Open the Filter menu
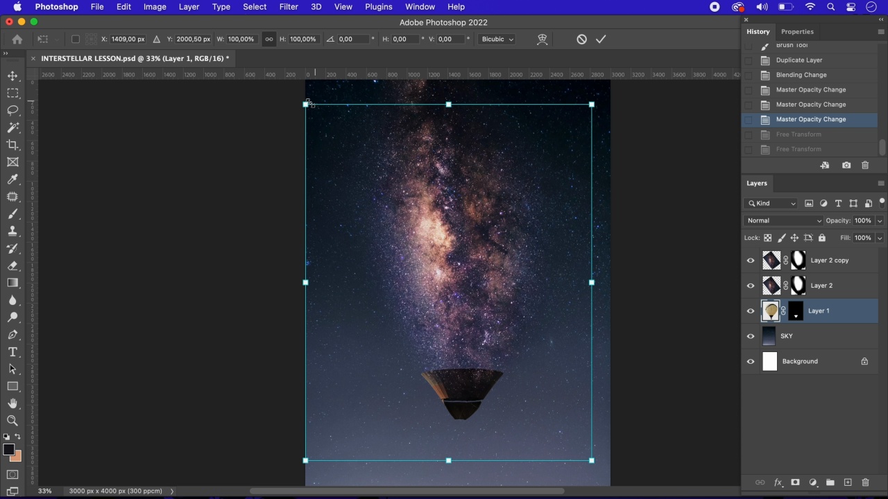 [289, 7]
